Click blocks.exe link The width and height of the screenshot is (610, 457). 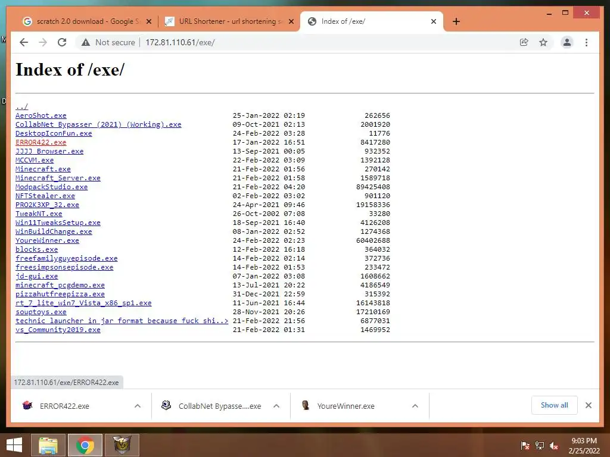36,249
